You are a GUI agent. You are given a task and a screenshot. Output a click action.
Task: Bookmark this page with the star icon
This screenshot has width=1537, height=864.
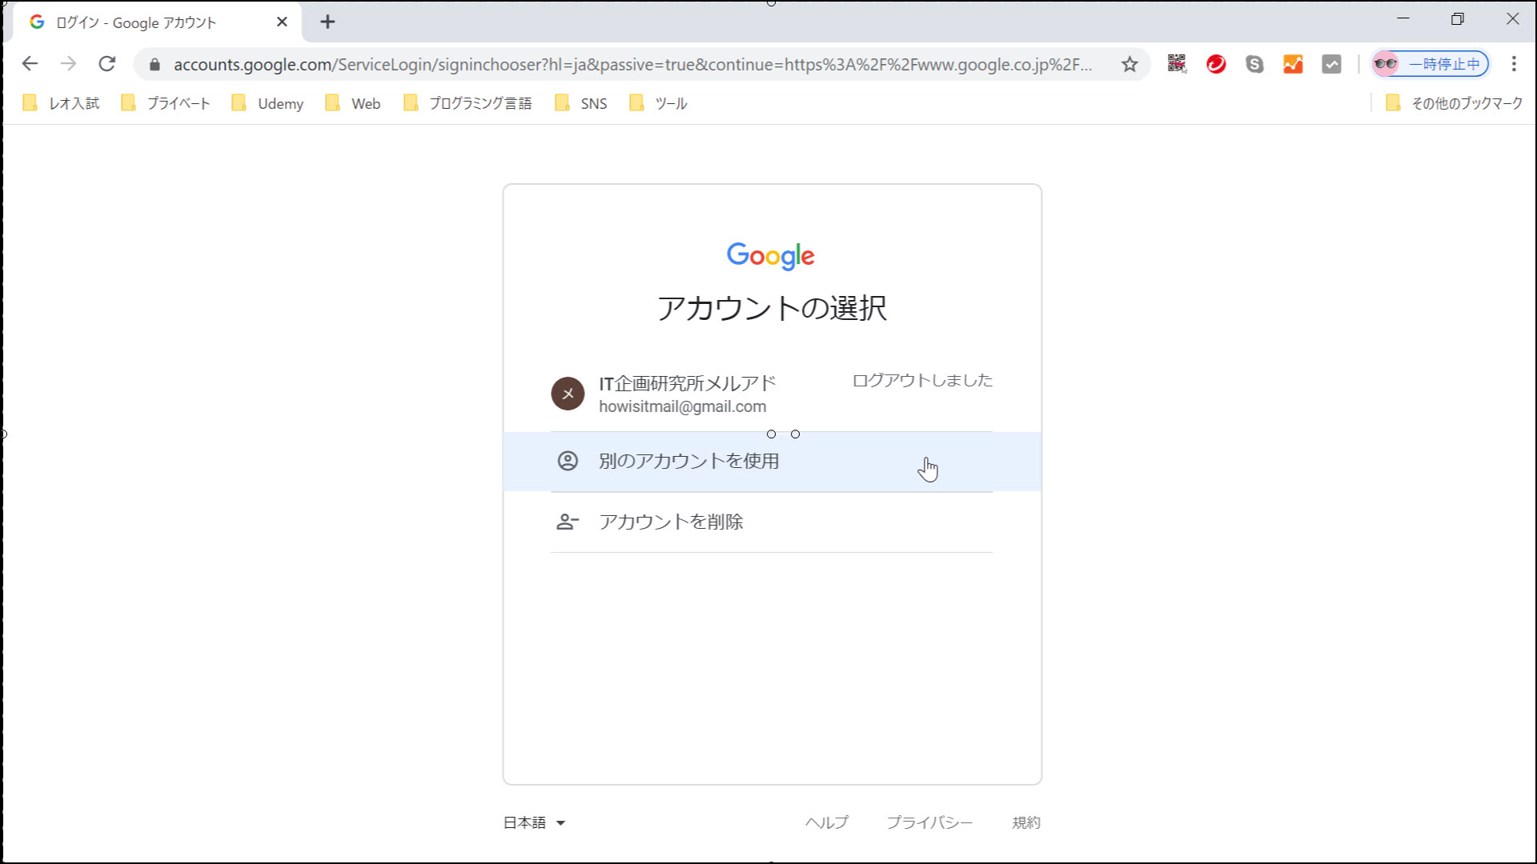coord(1130,64)
